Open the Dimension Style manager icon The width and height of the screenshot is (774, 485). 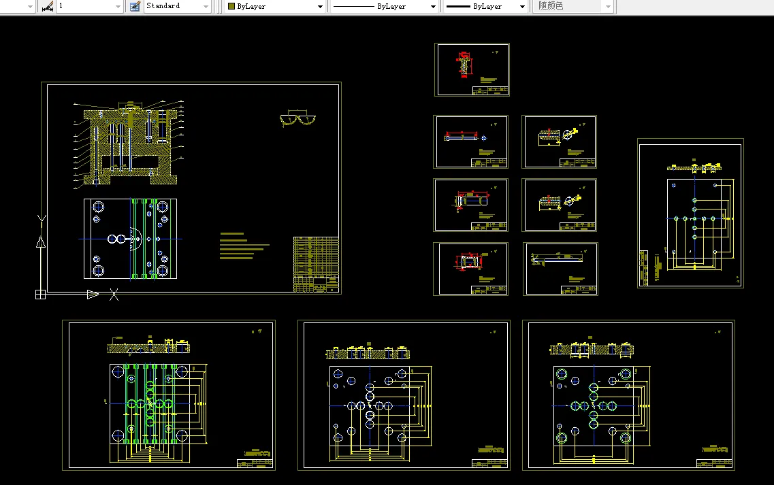pyautogui.click(x=48, y=6)
